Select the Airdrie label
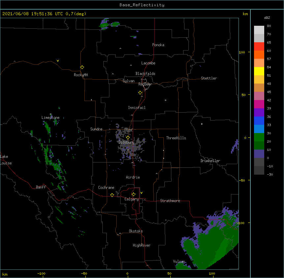 pos(133,177)
